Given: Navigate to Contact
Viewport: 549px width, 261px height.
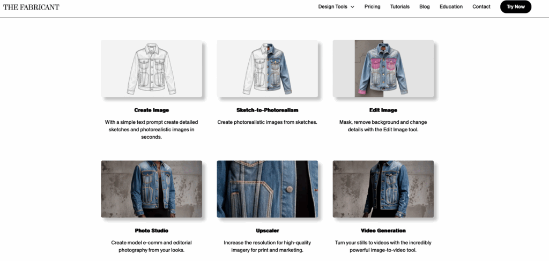Looking at the screenshot, I should pyautogui.click(x=481, y=6).
